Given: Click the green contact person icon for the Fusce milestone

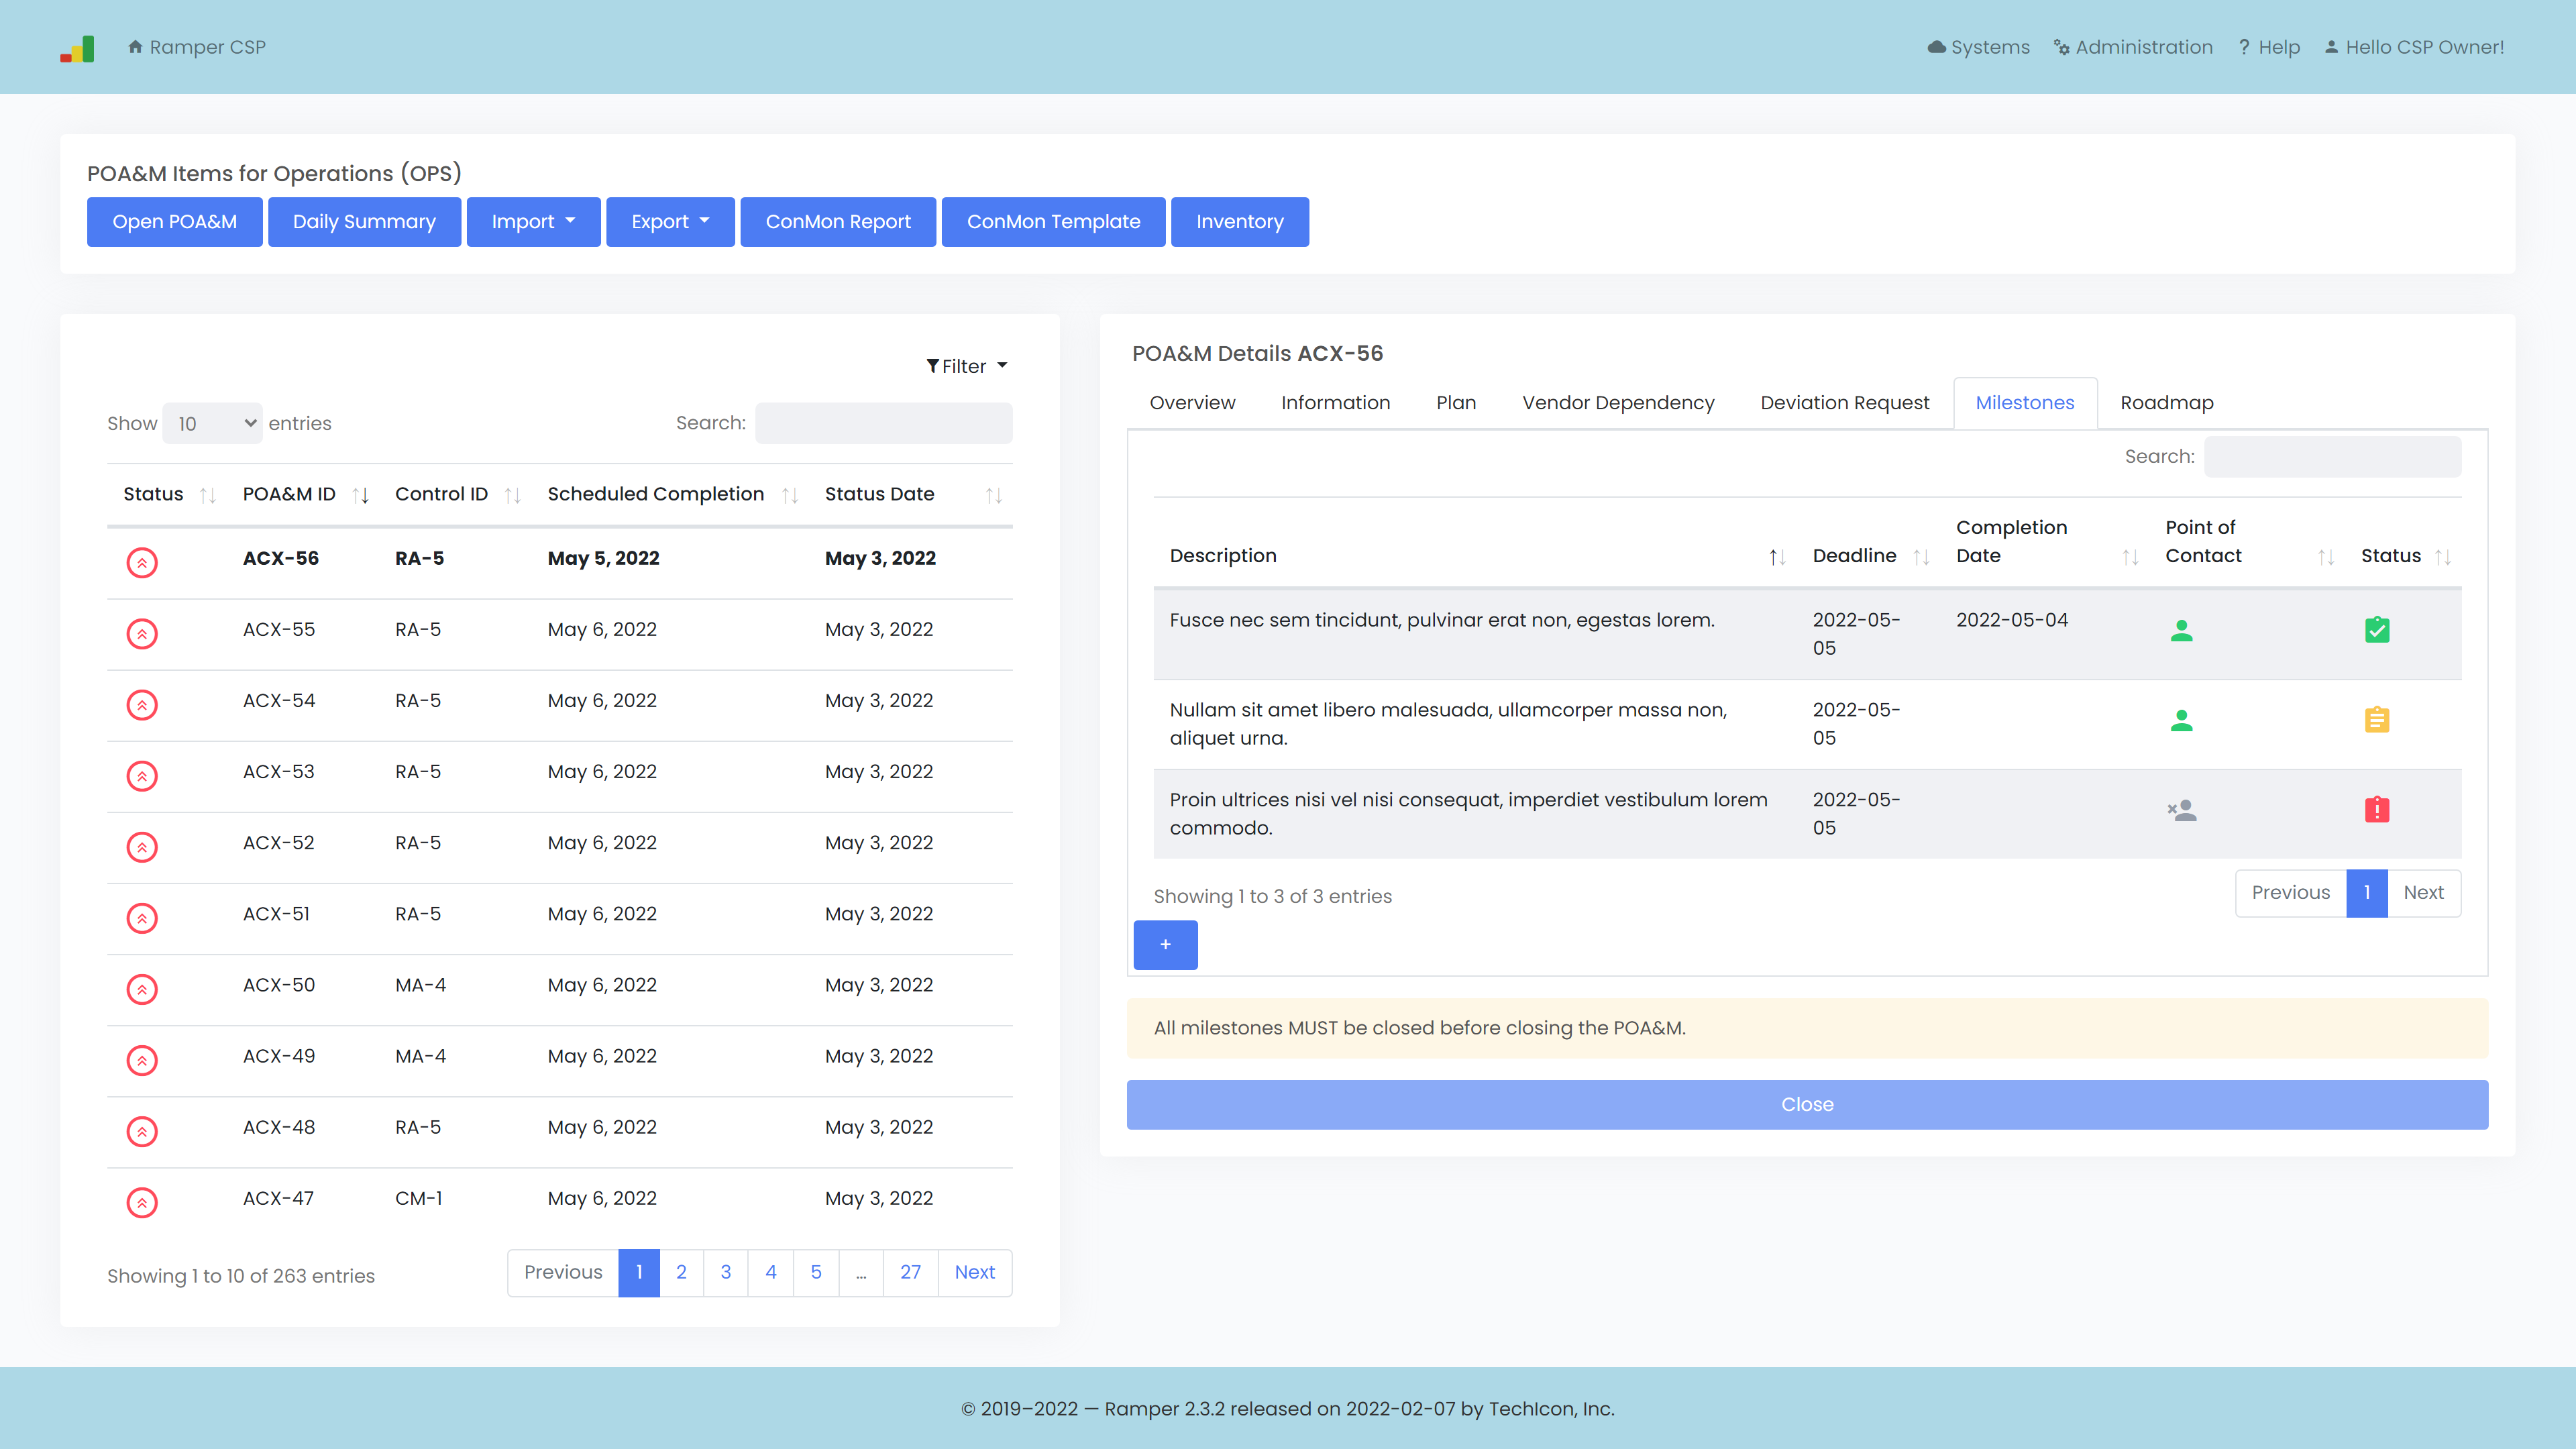Looking at the screenshot, I should pos(2181,630).
